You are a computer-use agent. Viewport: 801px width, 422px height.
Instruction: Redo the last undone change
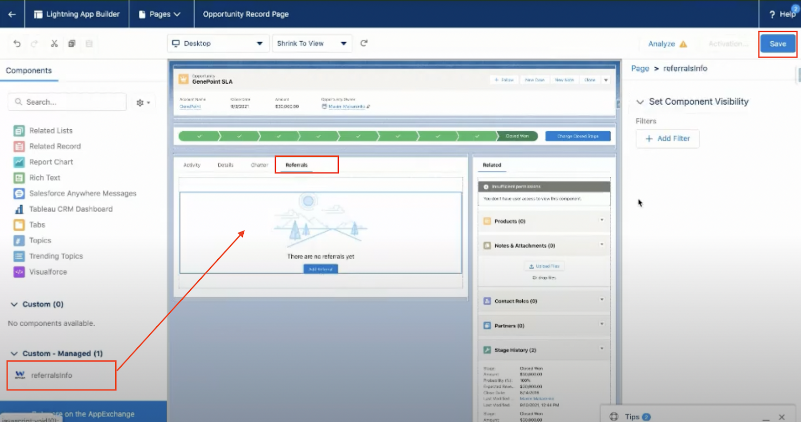(35, 44)
